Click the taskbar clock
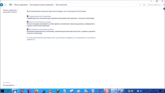This screenshot has height=93, width=165. point(154,91)
